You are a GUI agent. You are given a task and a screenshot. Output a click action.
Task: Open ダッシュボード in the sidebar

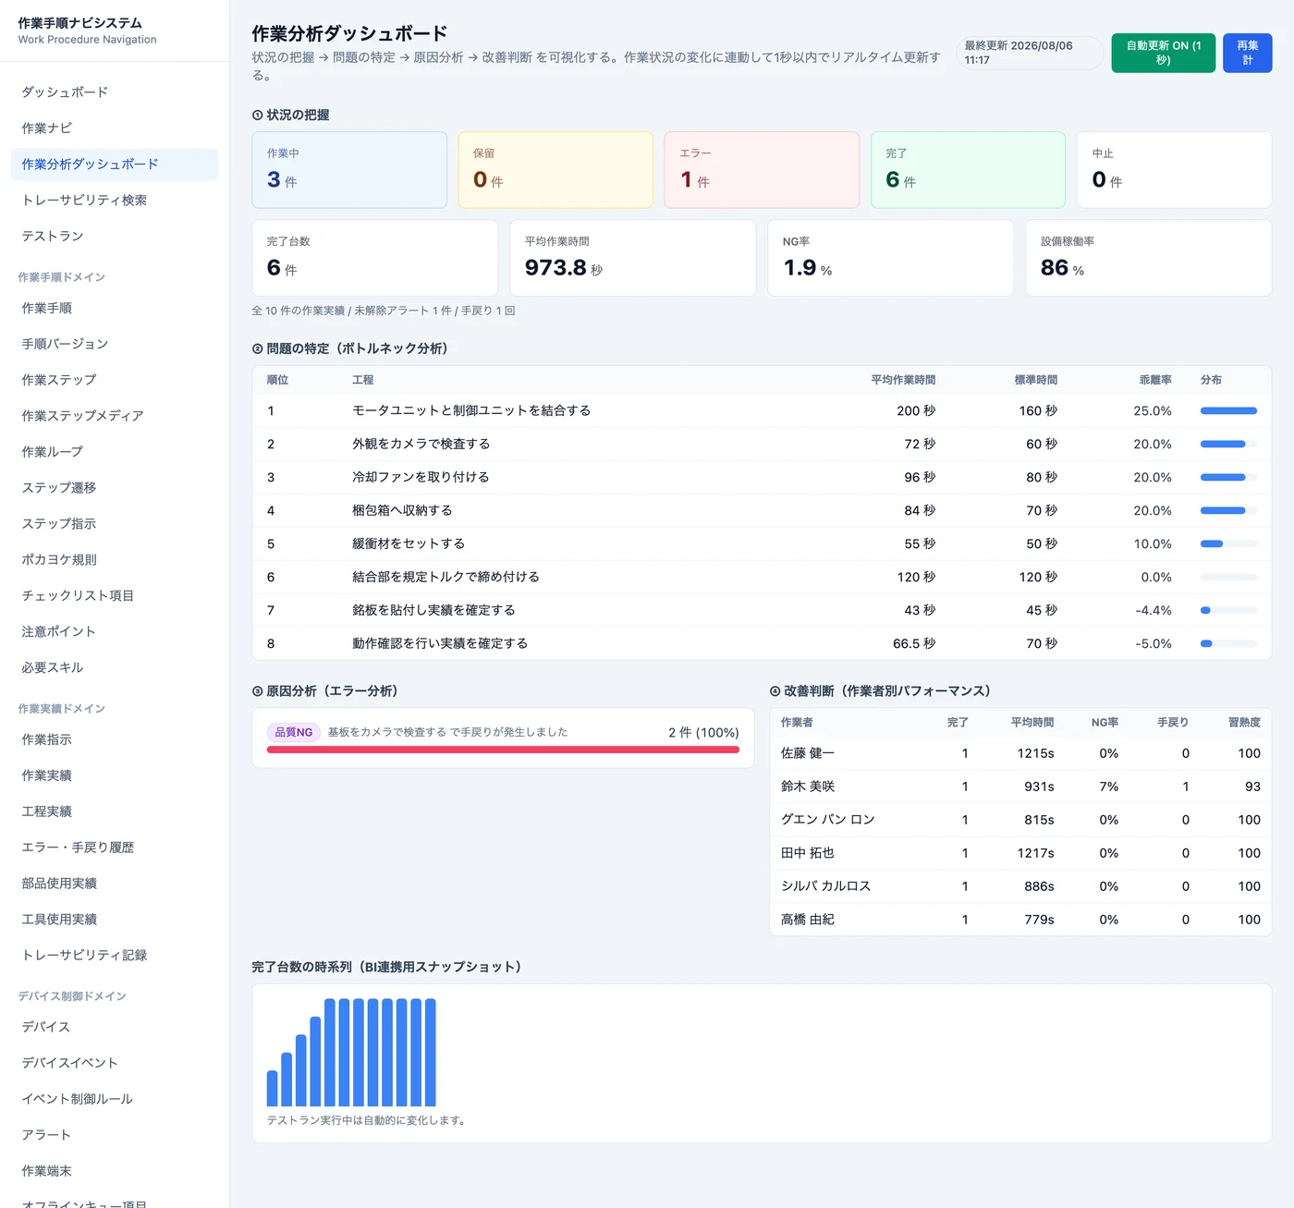click(x=115, y=92)
